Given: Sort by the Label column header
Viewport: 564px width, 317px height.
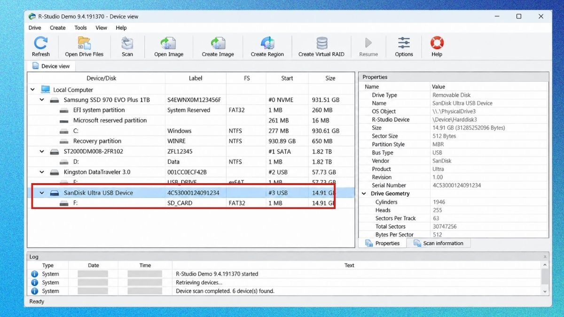Looking at the screenshot, I should pos(196,78).
